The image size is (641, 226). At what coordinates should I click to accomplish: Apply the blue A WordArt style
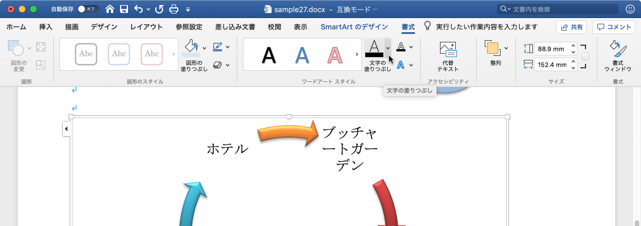(x=302, y=54)
